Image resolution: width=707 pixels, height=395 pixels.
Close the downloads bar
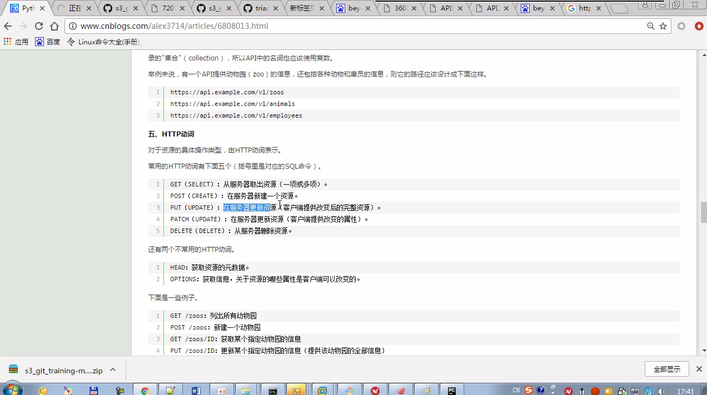coord(699,369)
